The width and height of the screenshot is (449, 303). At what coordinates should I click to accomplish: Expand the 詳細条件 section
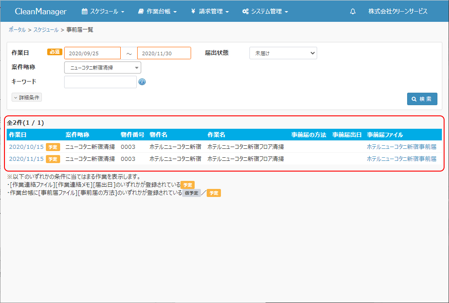coord(27,97)
